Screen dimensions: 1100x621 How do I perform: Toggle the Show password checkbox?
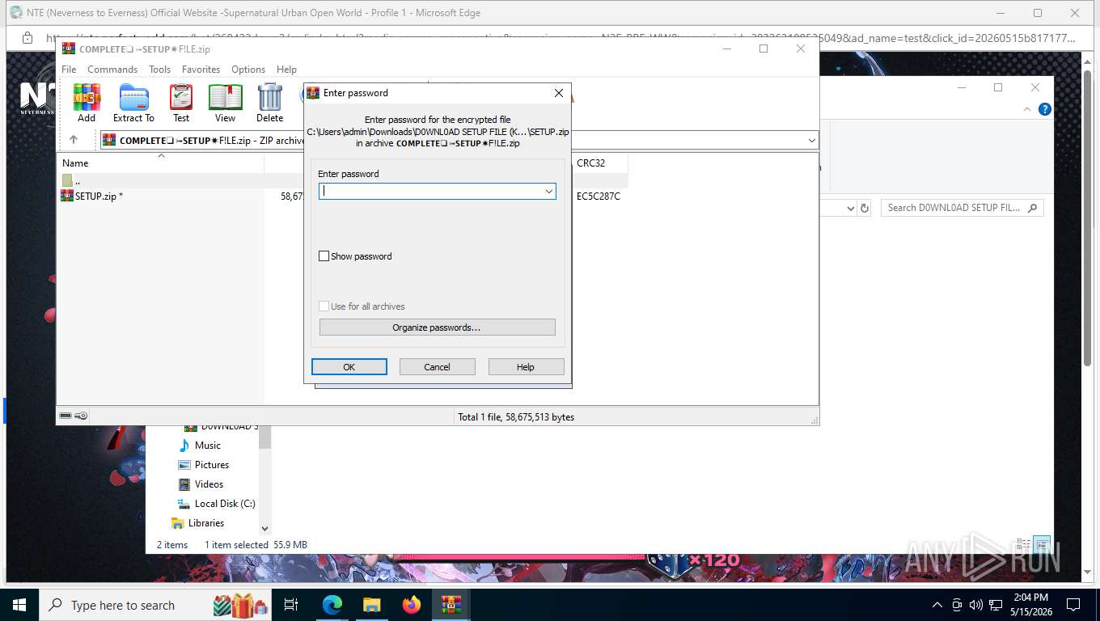click(x=324, y=256)
